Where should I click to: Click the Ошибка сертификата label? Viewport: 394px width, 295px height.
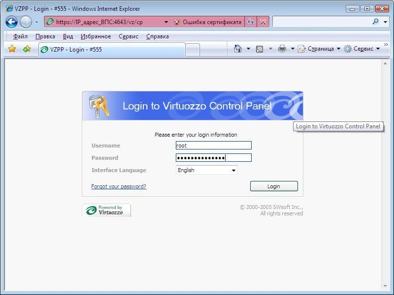[x=212, y=22]
